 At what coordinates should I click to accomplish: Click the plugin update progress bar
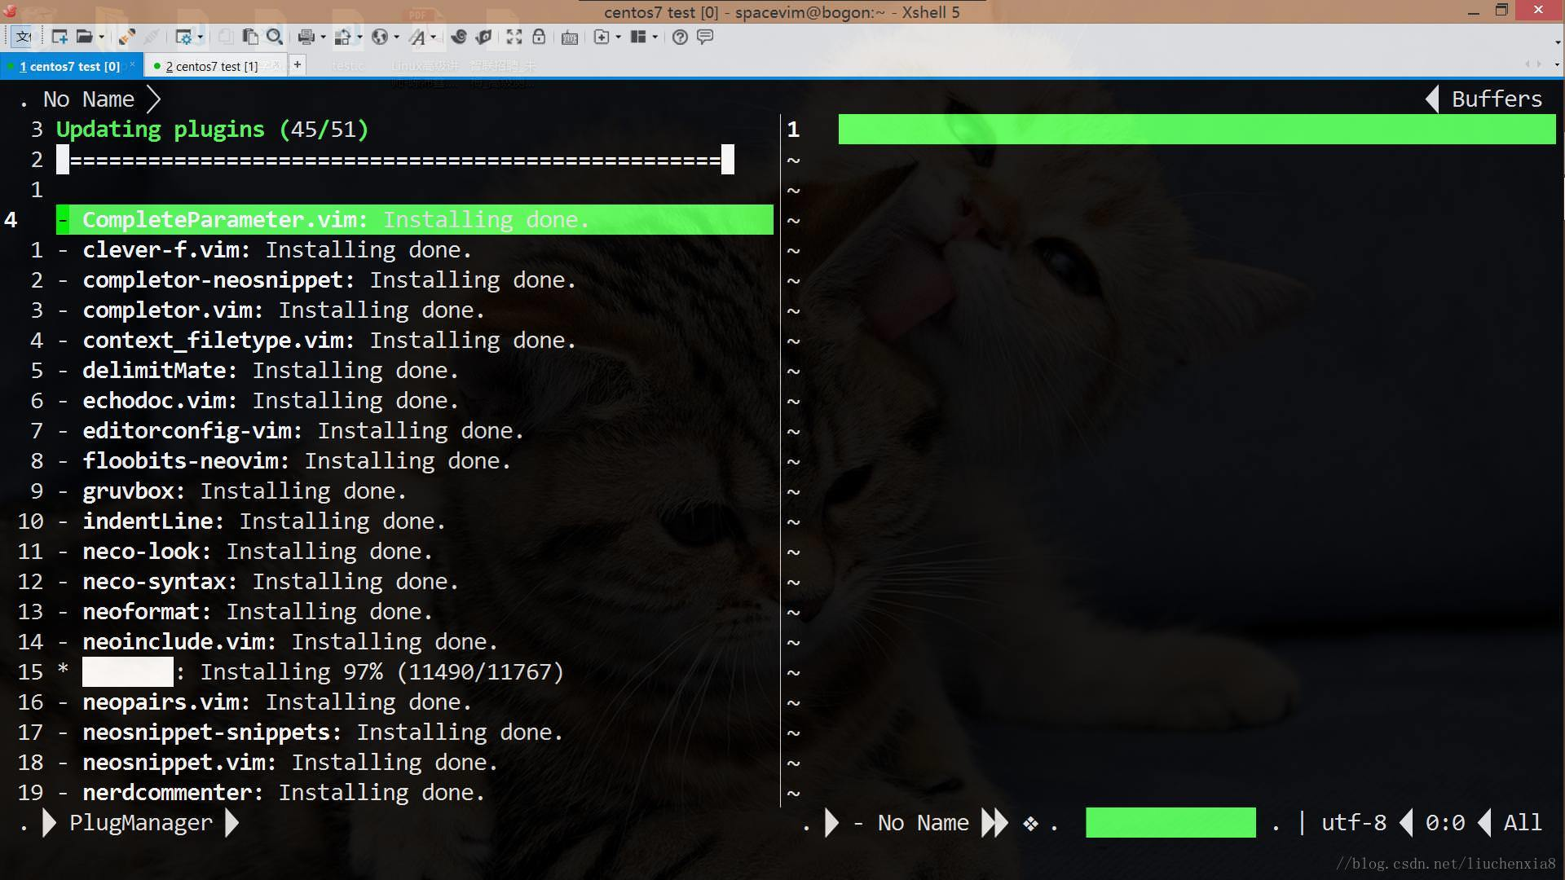point(395,160)
